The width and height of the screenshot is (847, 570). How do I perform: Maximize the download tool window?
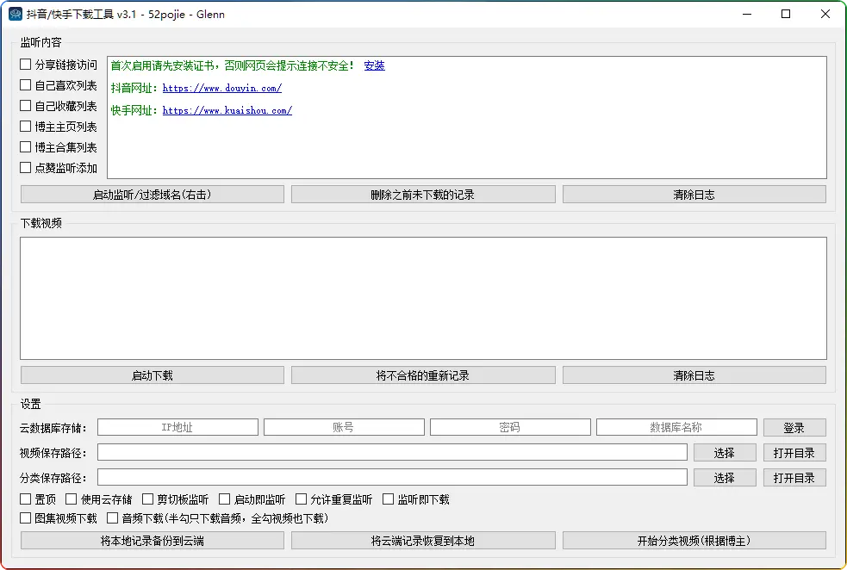pyautogui.click(x=787, y=14)
